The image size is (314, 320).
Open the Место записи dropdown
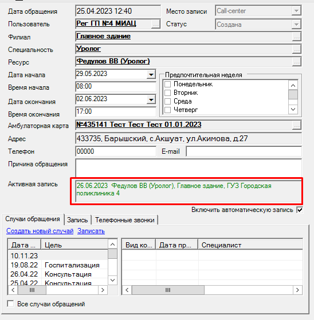tap(296, 11)
